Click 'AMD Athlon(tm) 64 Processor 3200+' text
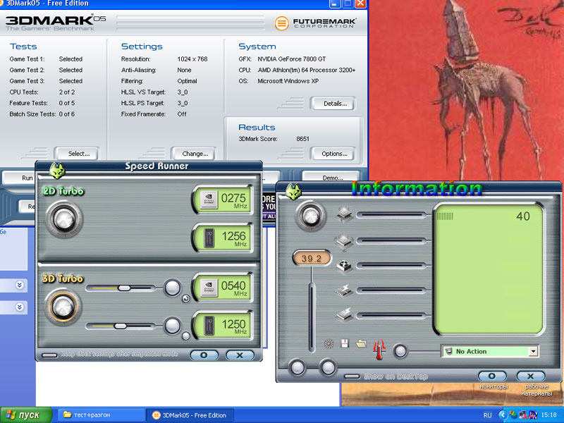The image size is (564, 423). (307, 70)
